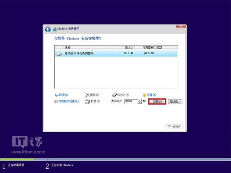Click the yellow star New icon
This screenshot has height=173, width=231.
pyautogui.click(x=144, y=95)
